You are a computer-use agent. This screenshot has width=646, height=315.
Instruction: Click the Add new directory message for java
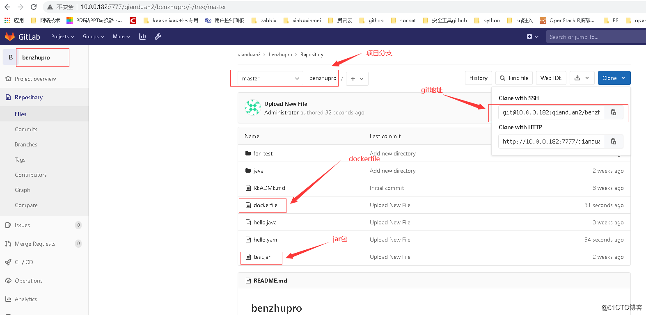393,171
